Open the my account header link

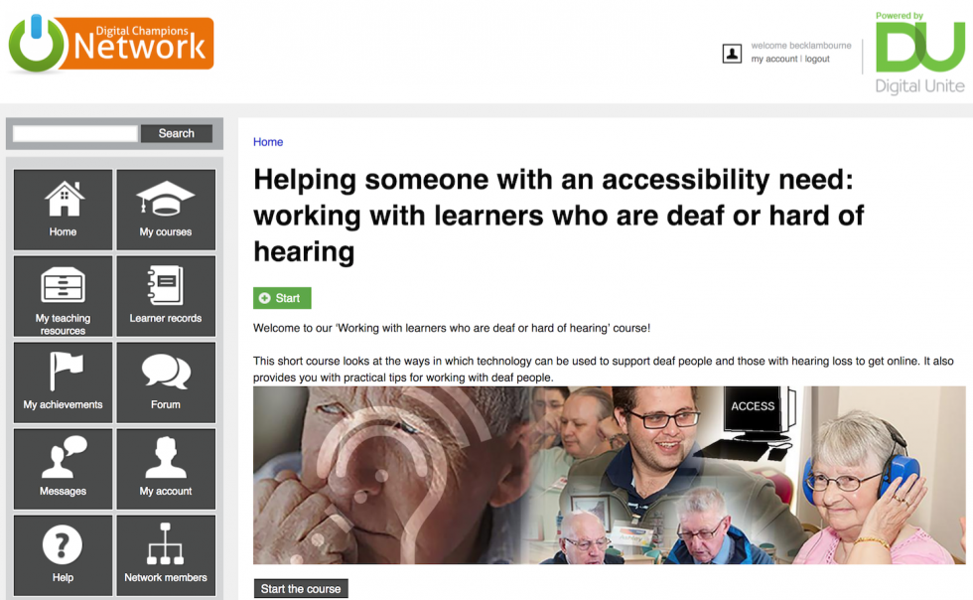click(x=773, y=59)
